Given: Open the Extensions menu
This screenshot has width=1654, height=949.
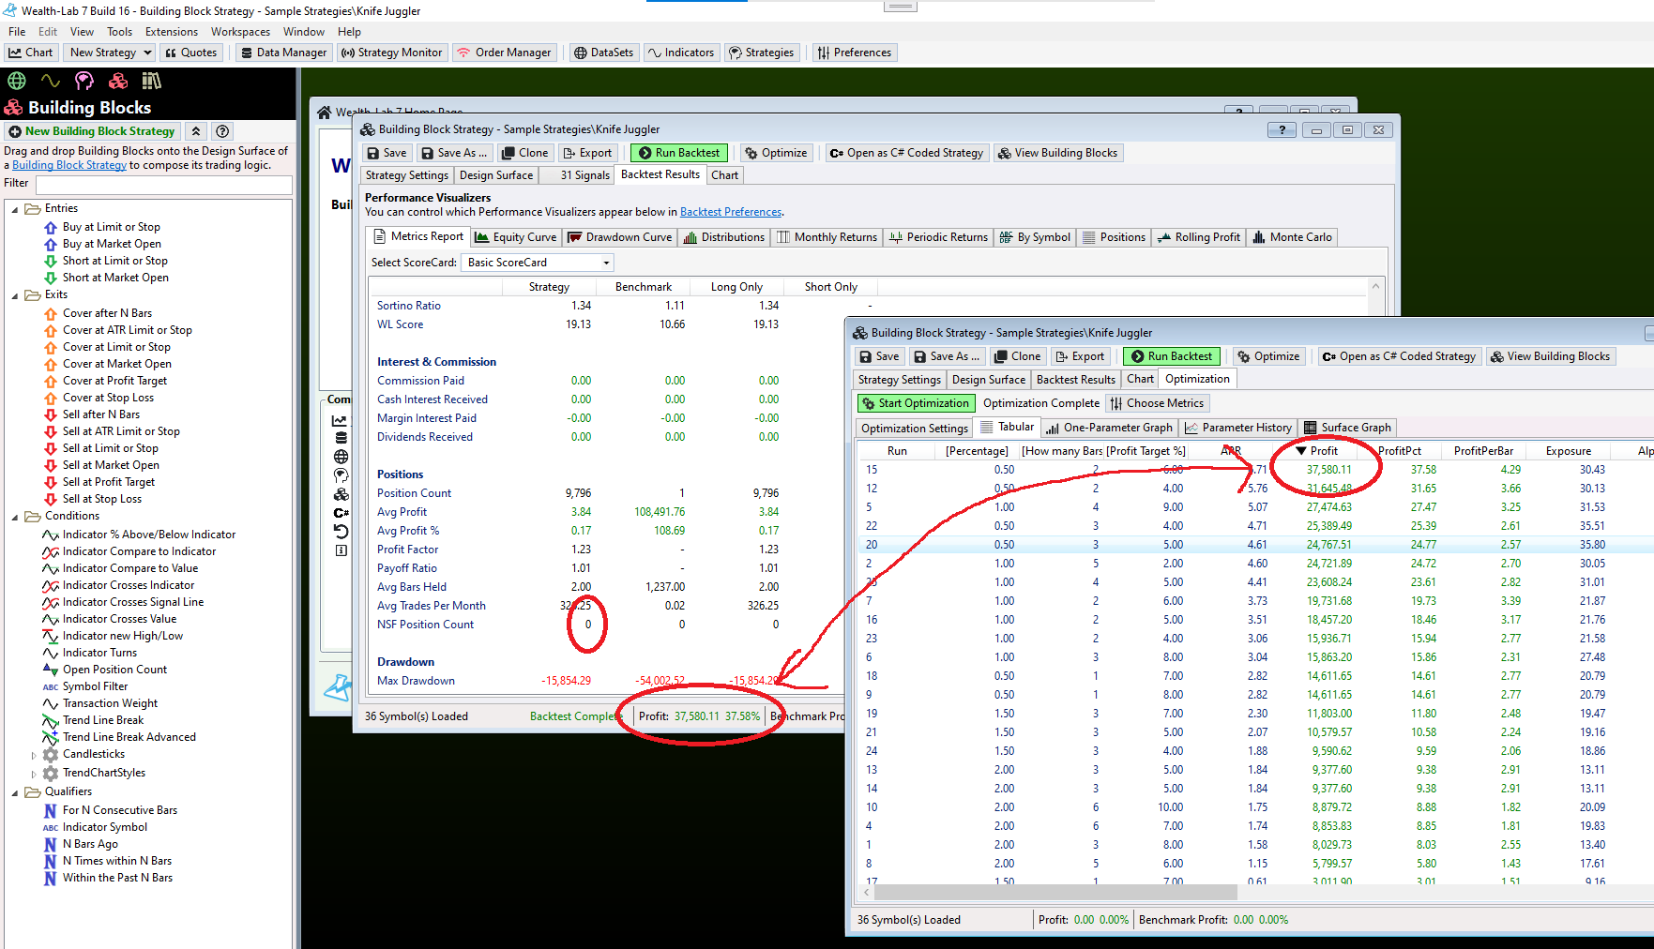Looking at the screenshot, I should click(x=172, y=32).
